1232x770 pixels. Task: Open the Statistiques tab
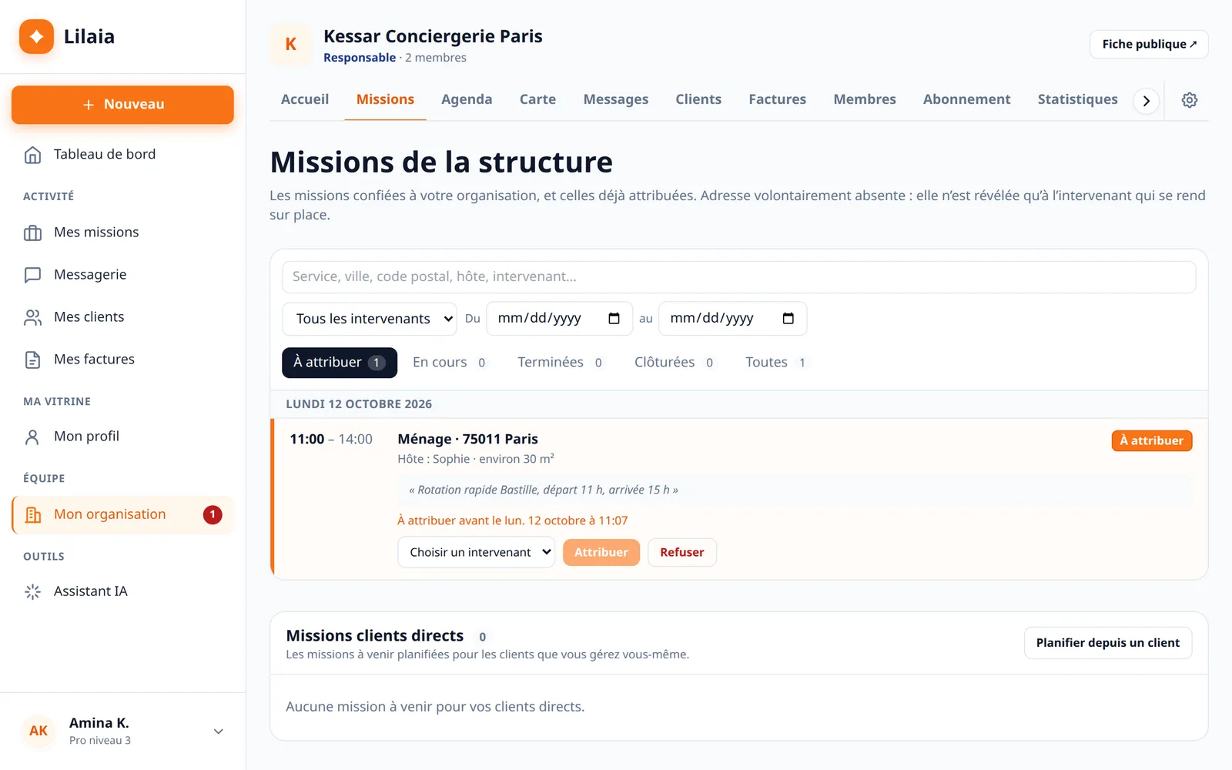pos(1077,99)
